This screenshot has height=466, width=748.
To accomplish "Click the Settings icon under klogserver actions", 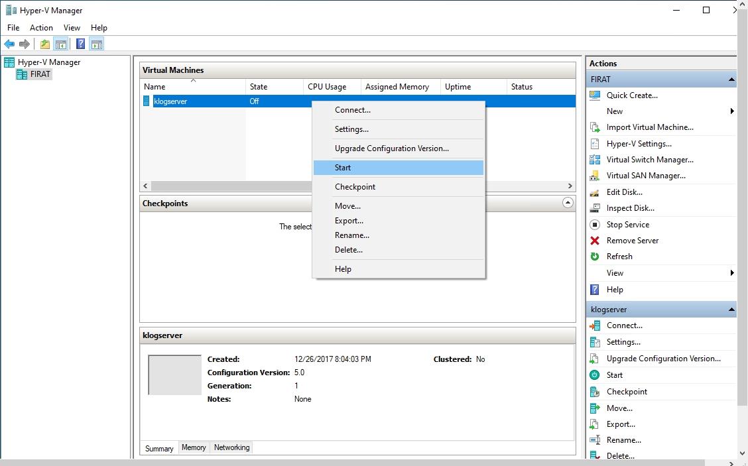I will pos(595,342).
